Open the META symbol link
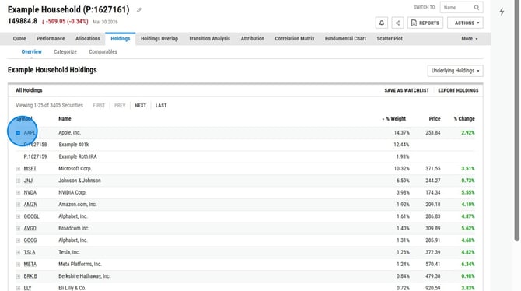The height and width of the screenshot is (291, 521). [30, 265]
